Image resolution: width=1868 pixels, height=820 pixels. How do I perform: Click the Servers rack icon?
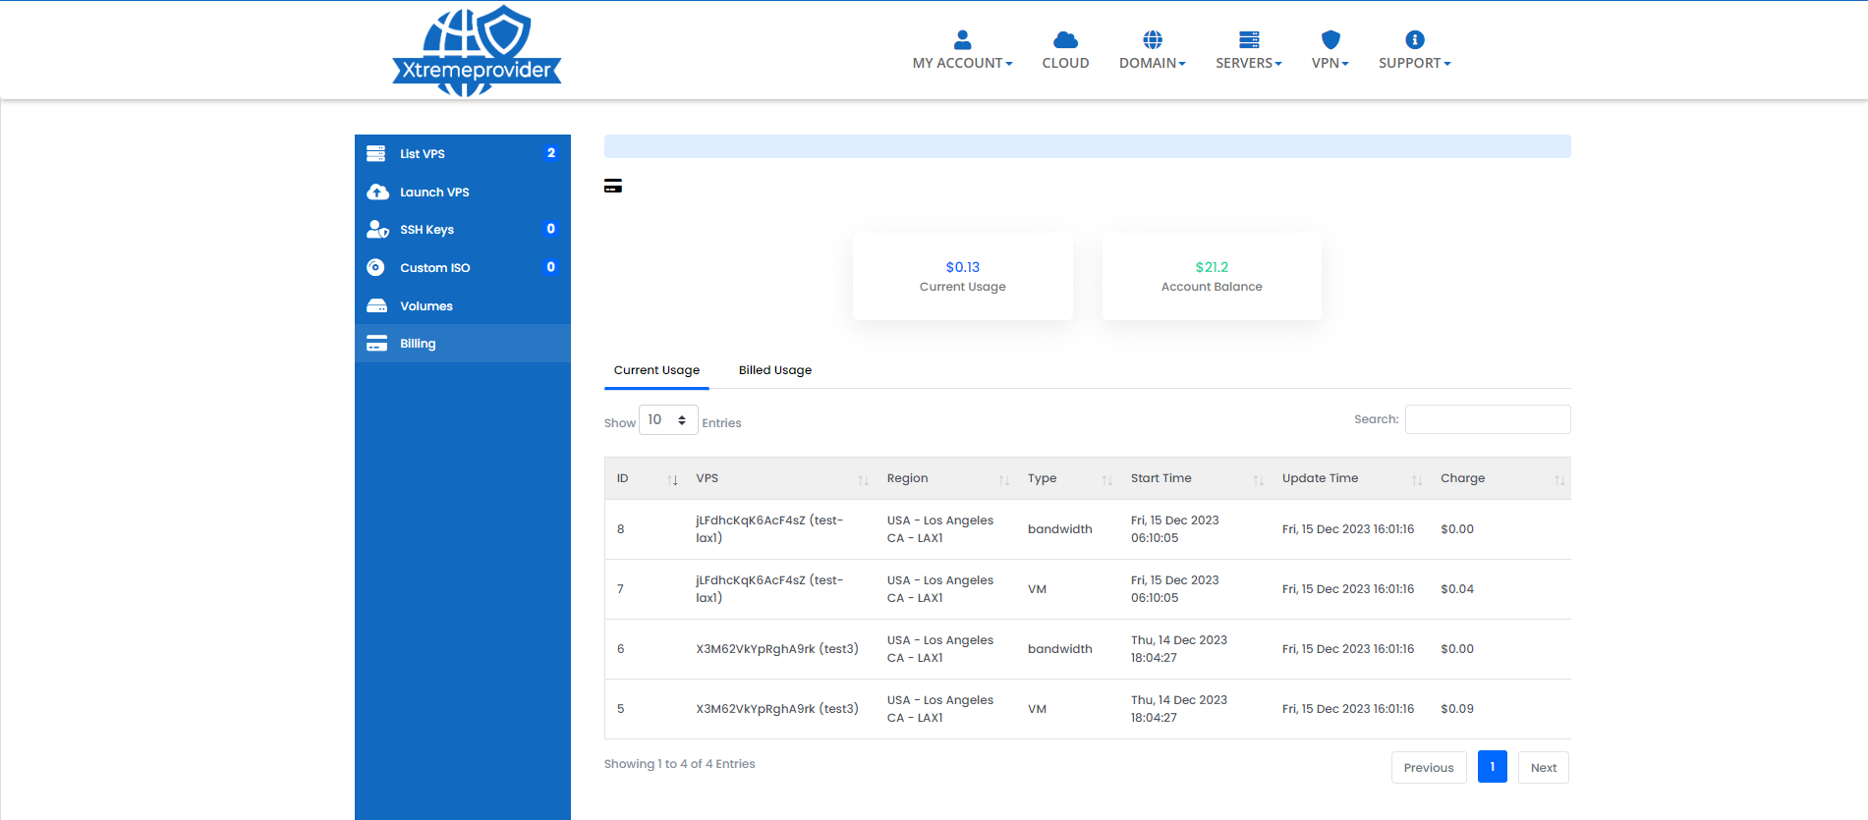click(1249, 39)
